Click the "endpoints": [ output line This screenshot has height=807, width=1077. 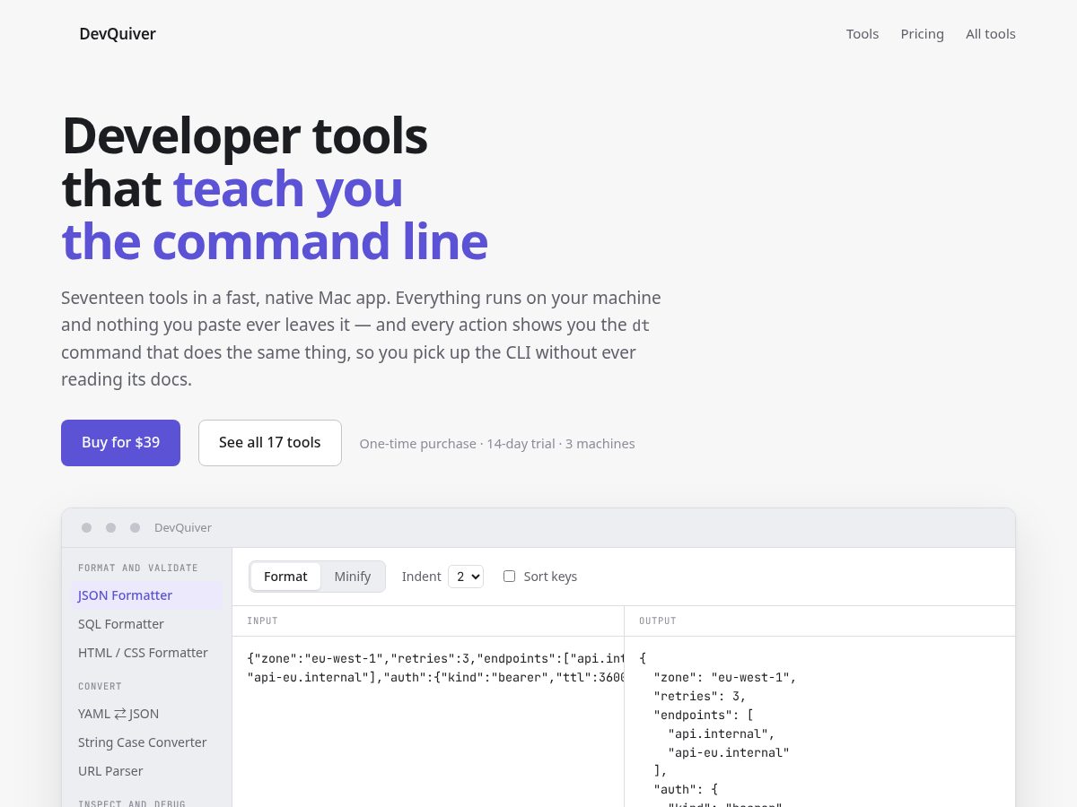tap(704, 715)
